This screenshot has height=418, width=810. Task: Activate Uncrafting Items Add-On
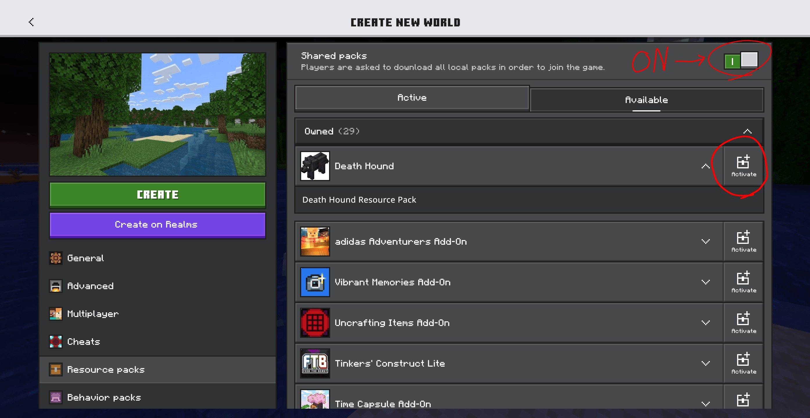click(743, 322)
